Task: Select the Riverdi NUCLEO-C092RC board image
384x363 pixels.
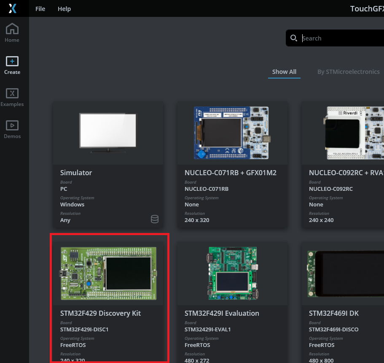Action: click(x=354, y=133)
